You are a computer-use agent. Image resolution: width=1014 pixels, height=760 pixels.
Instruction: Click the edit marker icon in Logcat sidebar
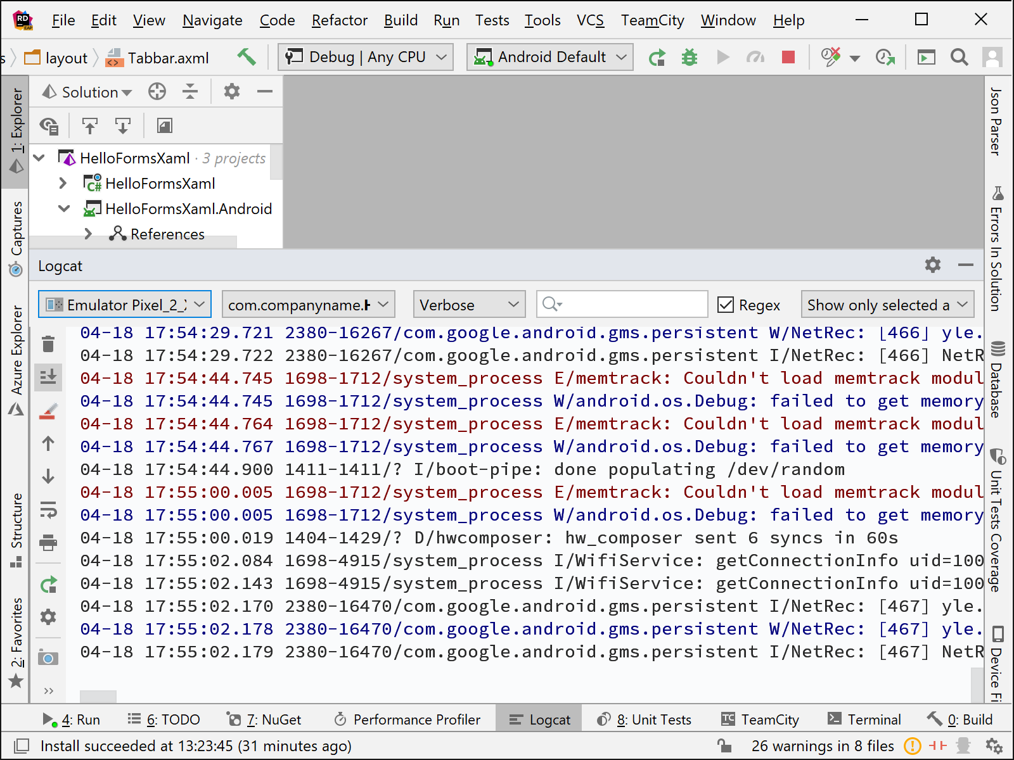pyautogui.click(x=48, y=411)
